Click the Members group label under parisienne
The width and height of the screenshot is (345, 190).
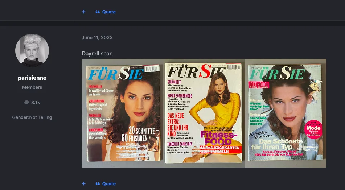tap(32, 87)
